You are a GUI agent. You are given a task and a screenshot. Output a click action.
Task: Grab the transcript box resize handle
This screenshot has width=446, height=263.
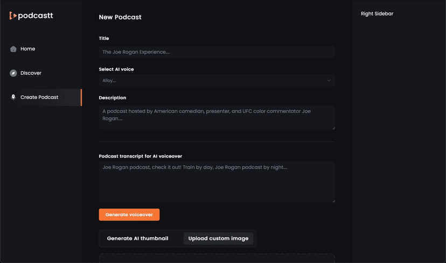[333, 201]
